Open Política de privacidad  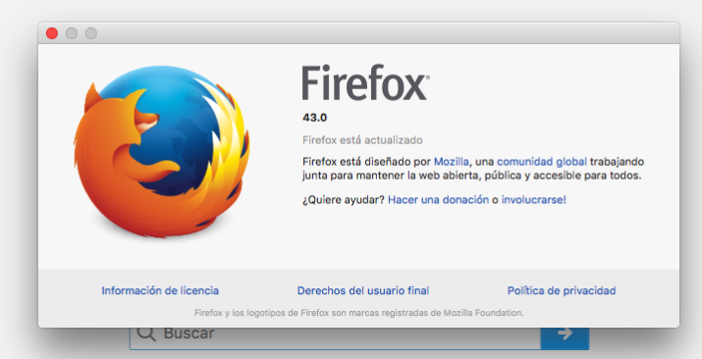pos(562,290)
